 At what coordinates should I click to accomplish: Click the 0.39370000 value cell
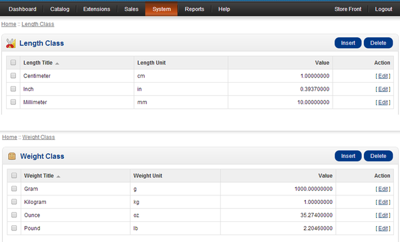[x=280, y=89]
